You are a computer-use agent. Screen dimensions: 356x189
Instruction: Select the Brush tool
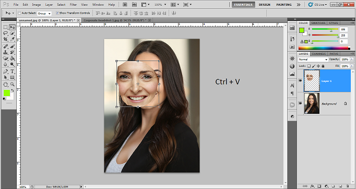point(12,46)
